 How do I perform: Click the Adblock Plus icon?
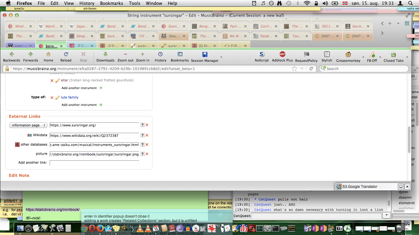[283, 54]
